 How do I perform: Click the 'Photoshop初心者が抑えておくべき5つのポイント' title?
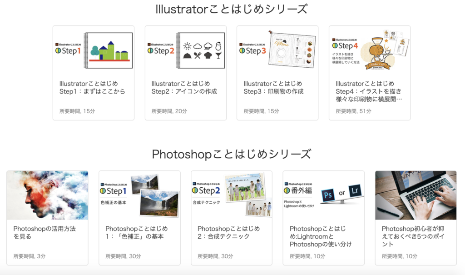click(x=413, y=236)
